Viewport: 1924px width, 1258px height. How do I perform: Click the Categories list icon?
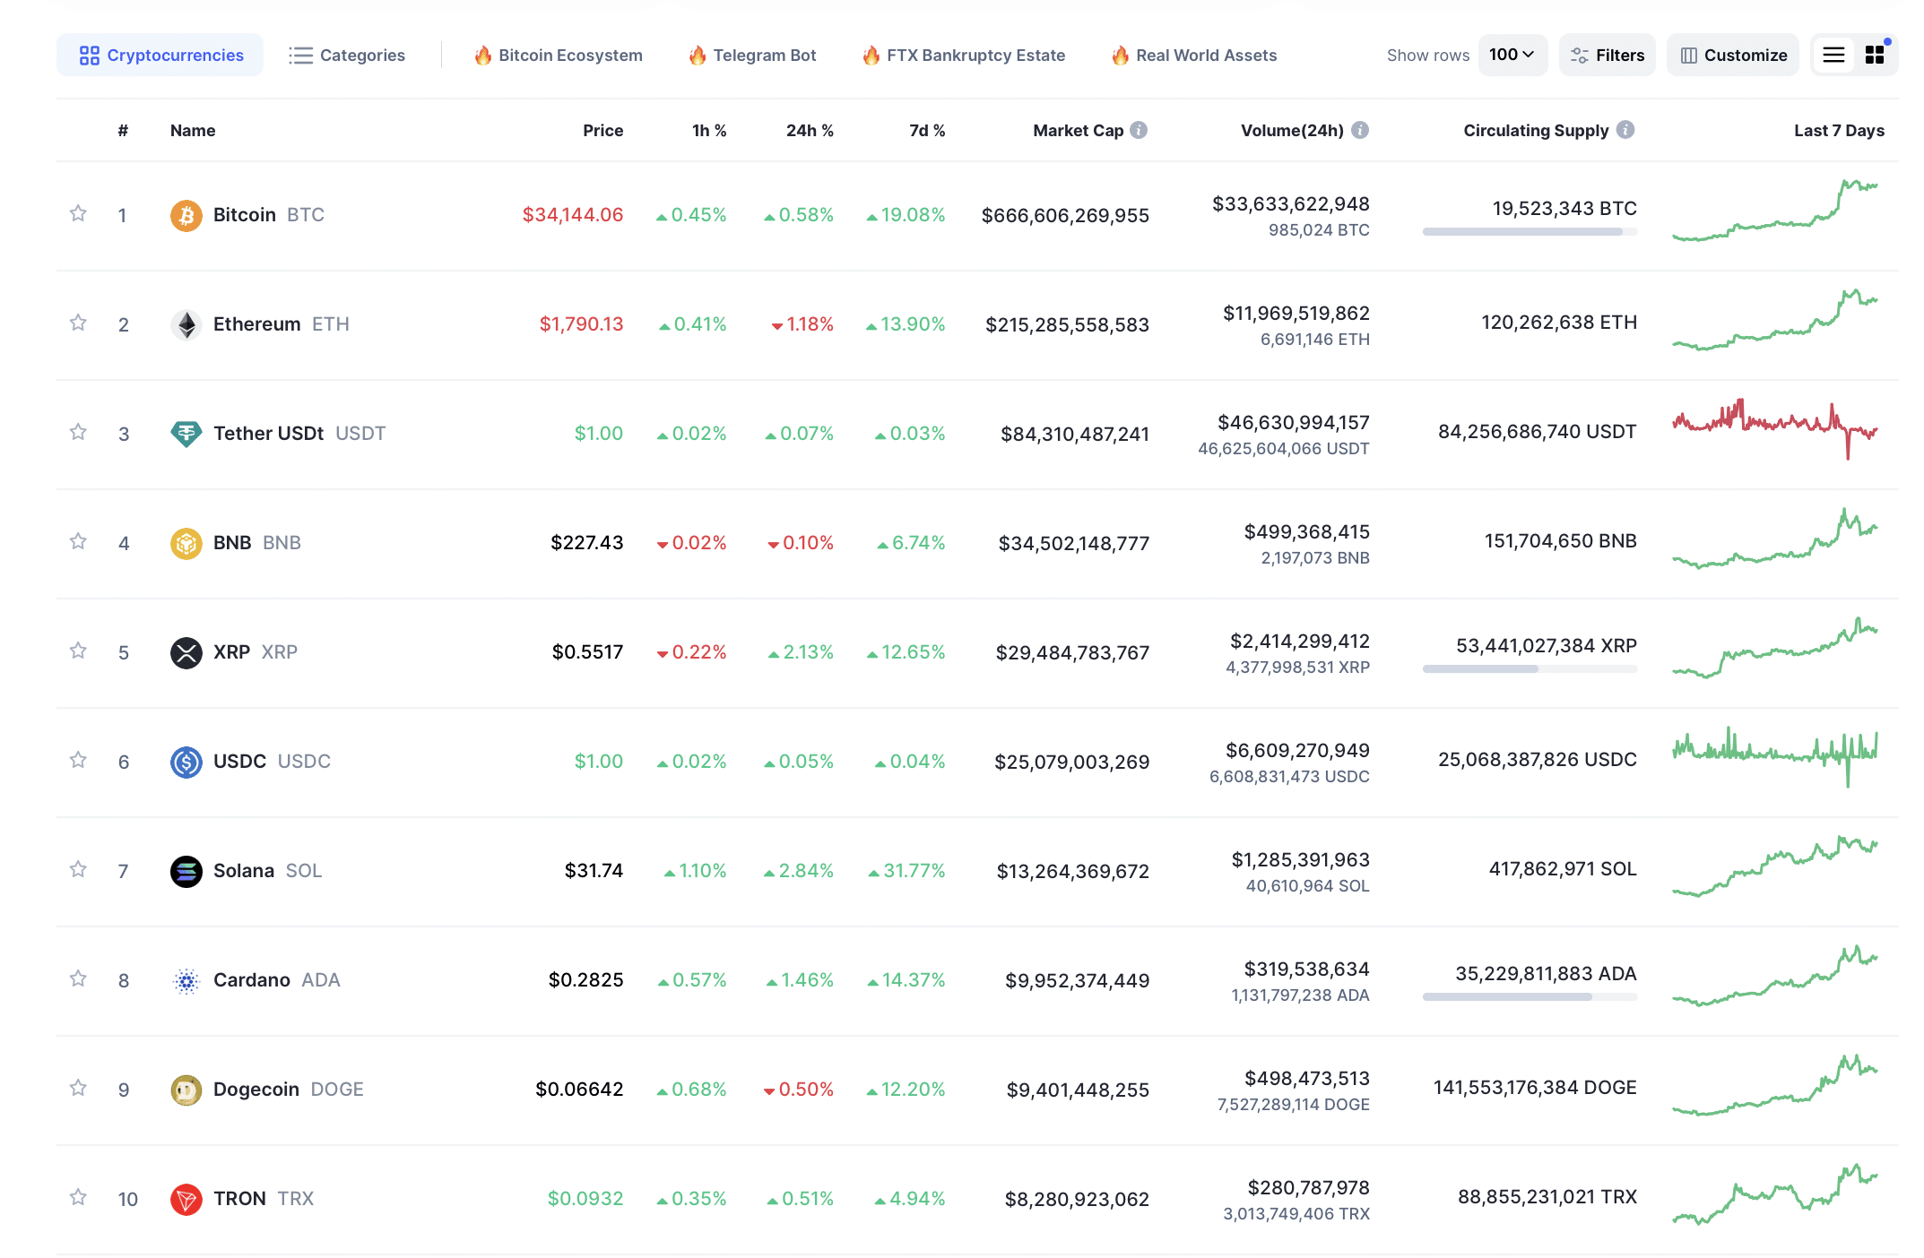point(300,56)
